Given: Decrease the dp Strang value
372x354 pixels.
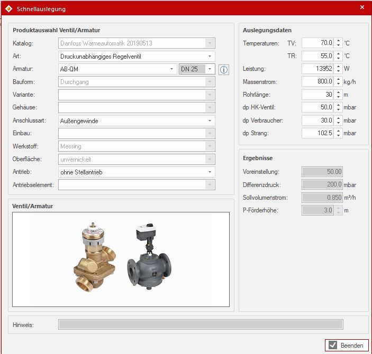Looking at the screenshot, I should click(338, 135).
